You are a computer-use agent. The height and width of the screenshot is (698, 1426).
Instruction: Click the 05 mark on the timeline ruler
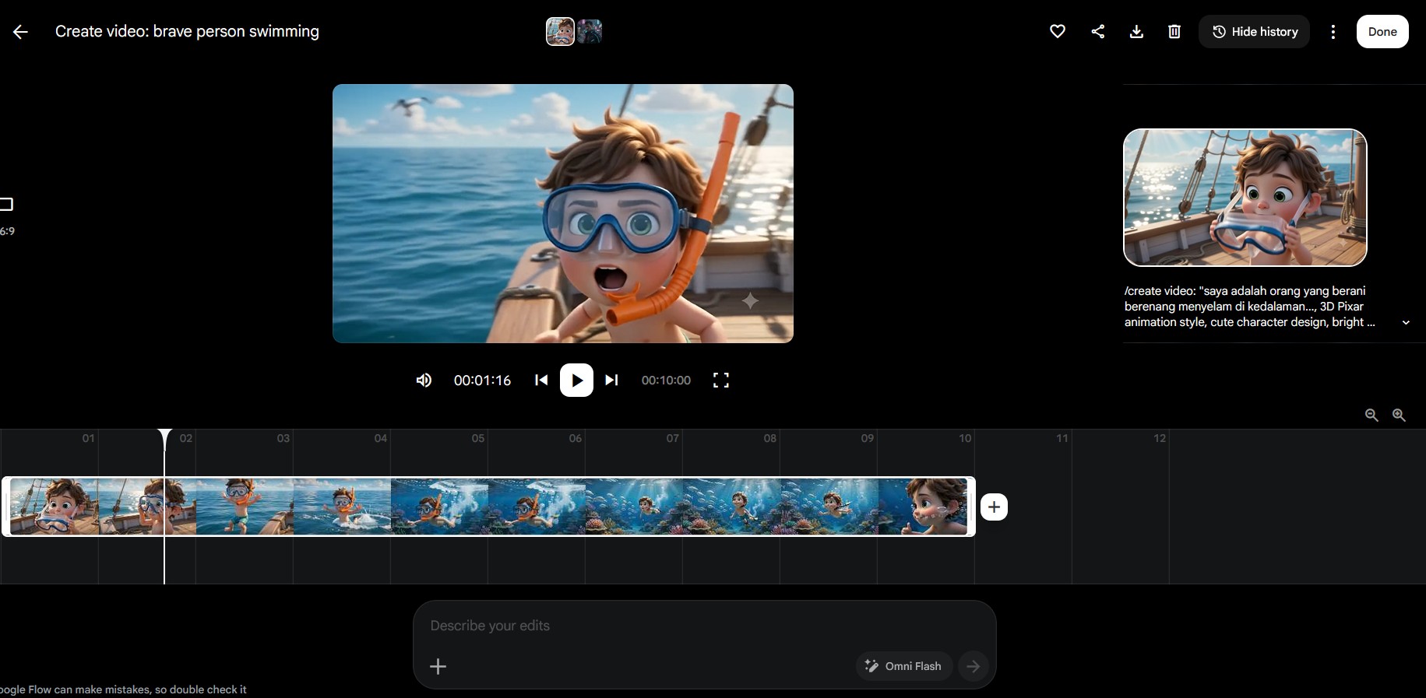[478, 438]
